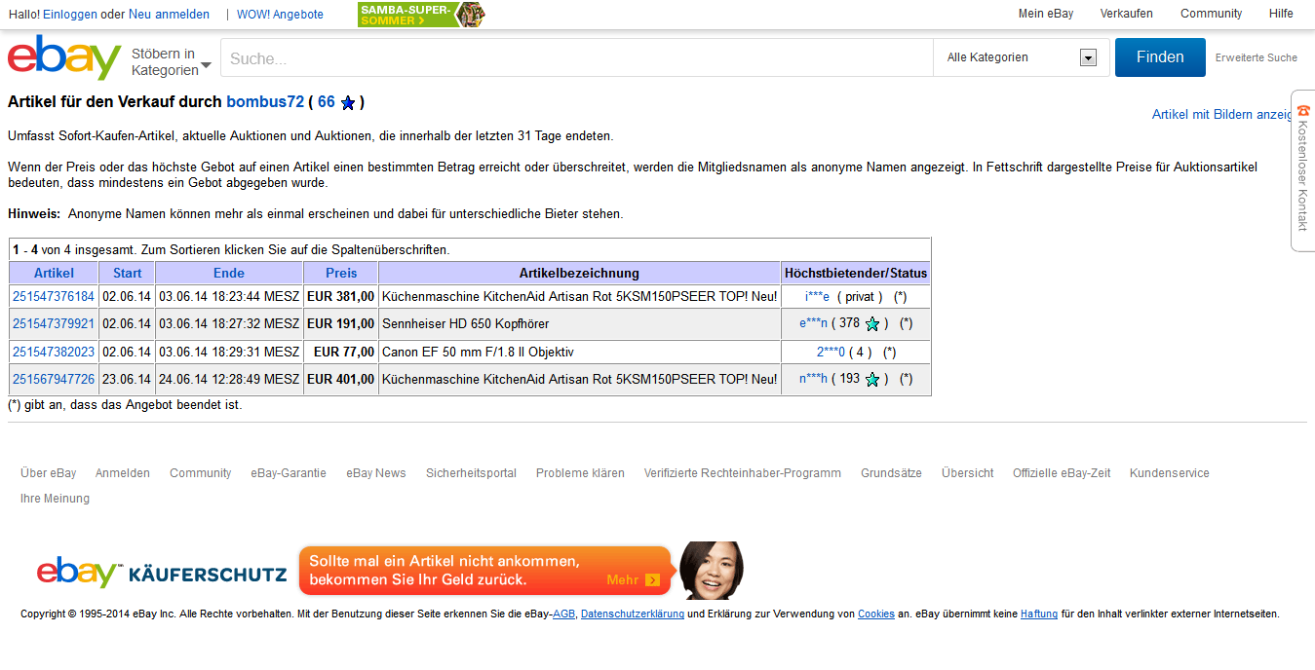1315x670 pixels.
Task: Click eBay News footer link
Action: pos(376,473)
